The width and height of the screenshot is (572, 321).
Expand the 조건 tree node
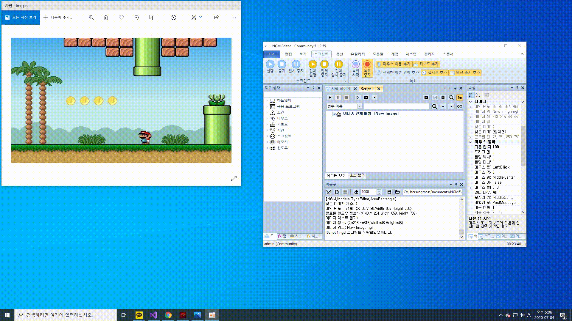[x=267, y=113]
